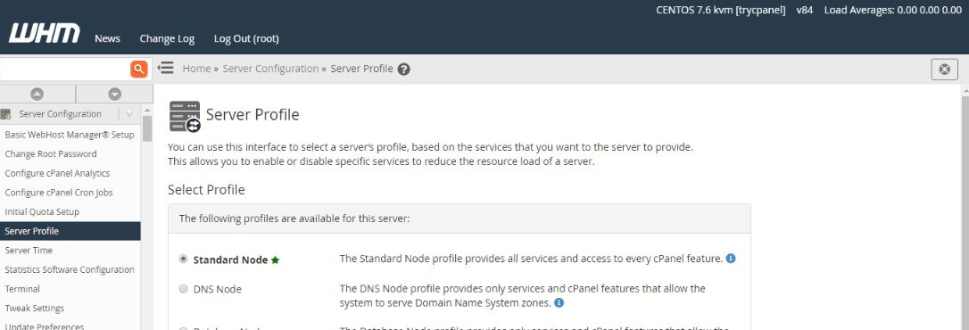Click the info icon beside Standard Node description

pos(731,259)
